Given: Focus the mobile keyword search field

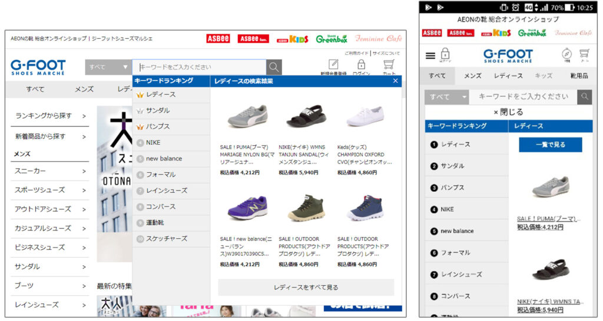Looking at the screenshot, I should coord(524,97).
